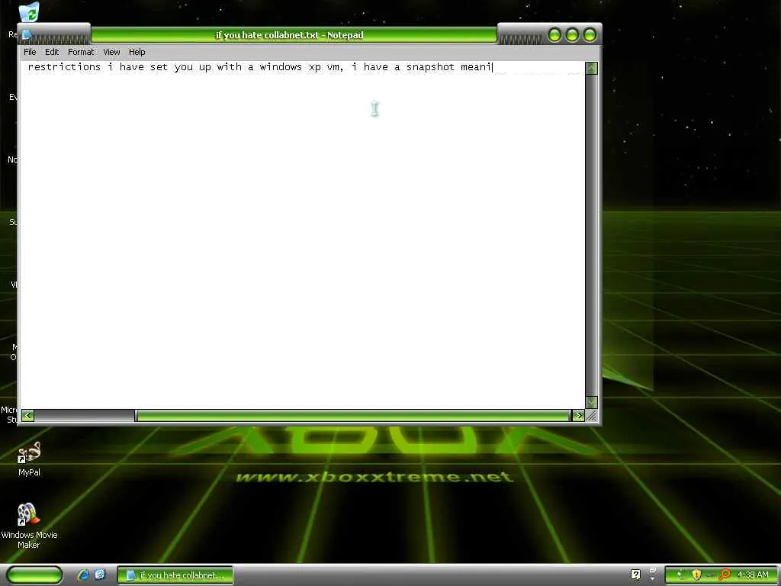Maximize the Notepad window
Viewport: 781px width, 586px height.
click(x=572, y=35)
